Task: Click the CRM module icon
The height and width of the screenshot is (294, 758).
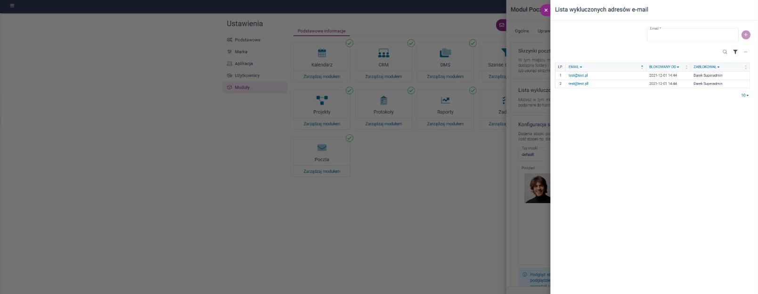Action: (x=383, y=53)
